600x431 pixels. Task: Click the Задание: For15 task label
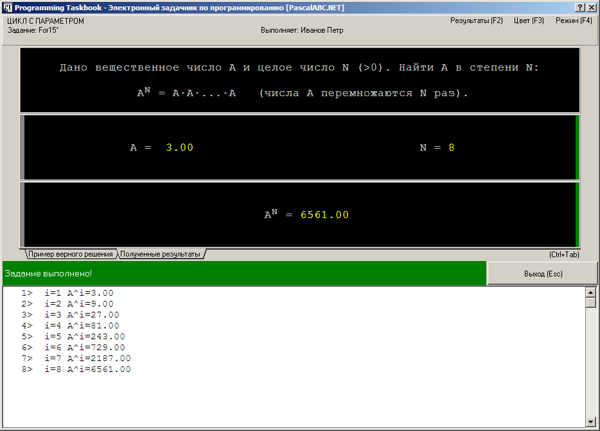coord(33,30)
